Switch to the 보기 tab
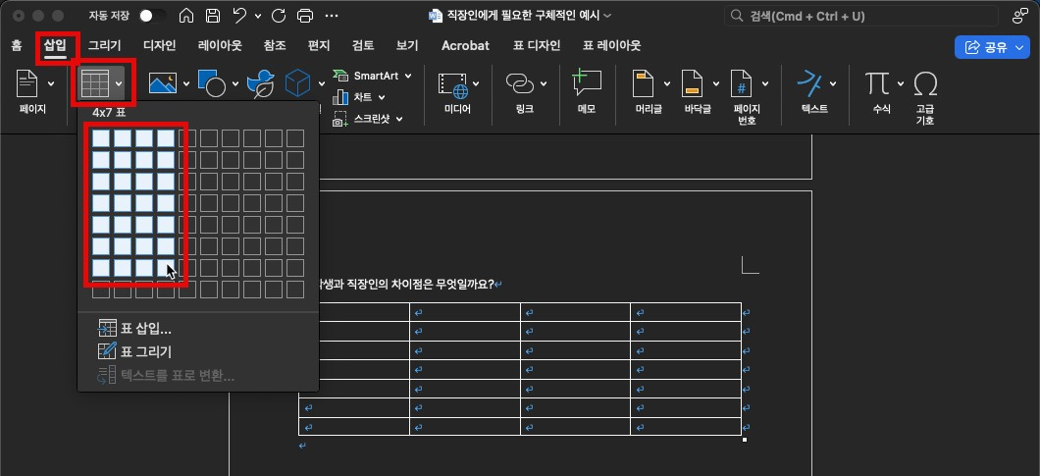The image size is (1040, 476). (x=407, y=46)
